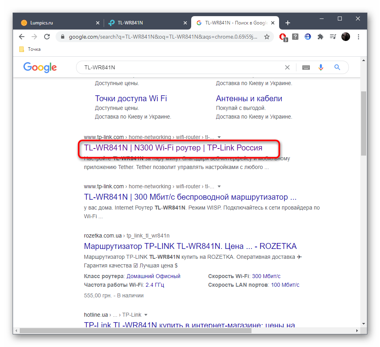This screenshot has height=347, width=380.
Task: Click the forward navigation arrow
Action: [x=34, y=37]
